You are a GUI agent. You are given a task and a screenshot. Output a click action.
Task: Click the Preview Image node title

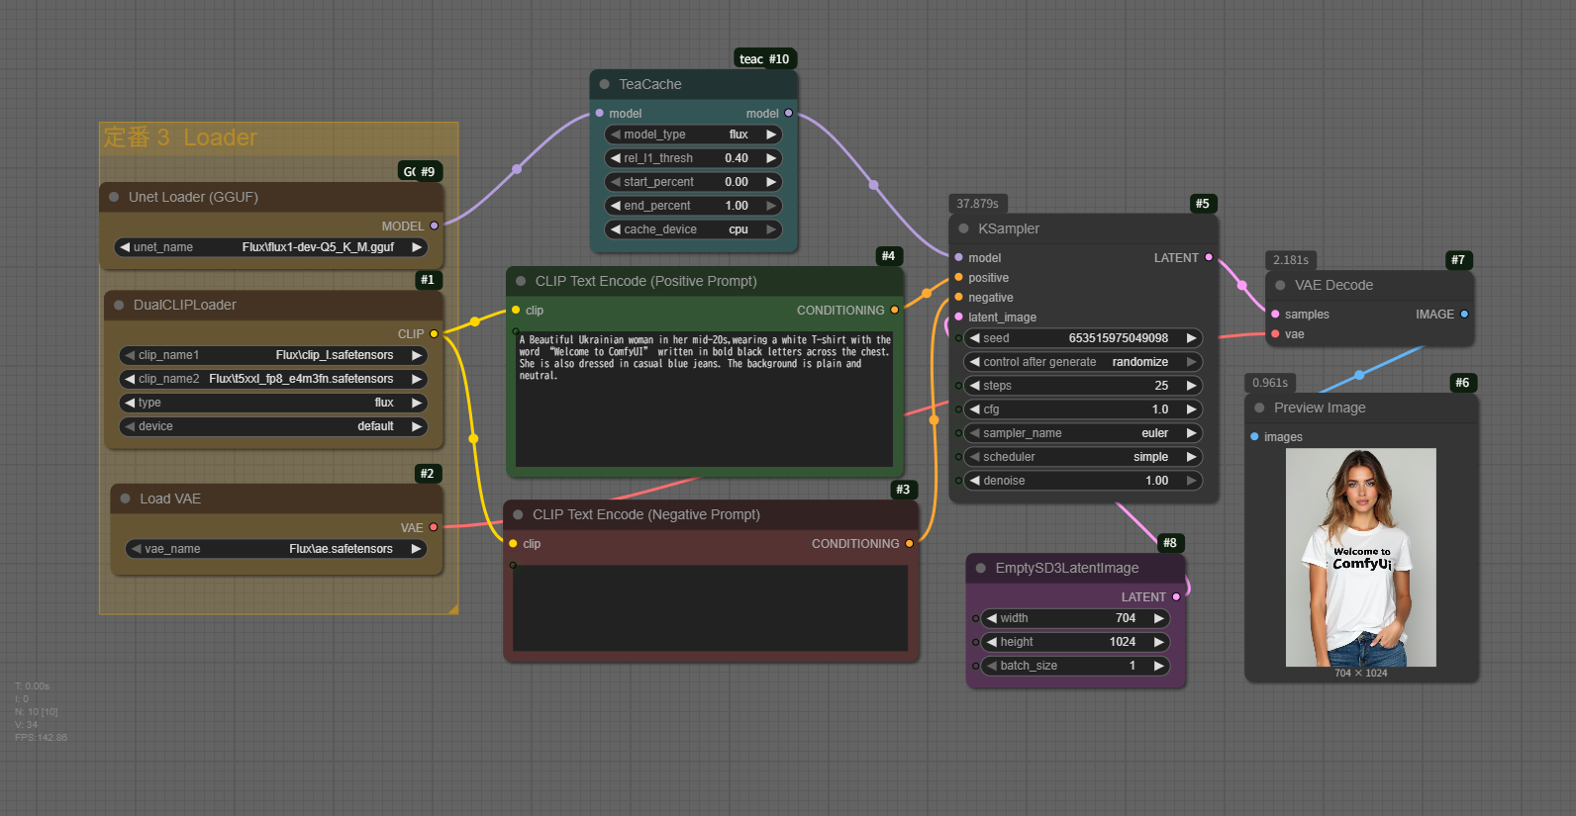[x=1320, y=408]
